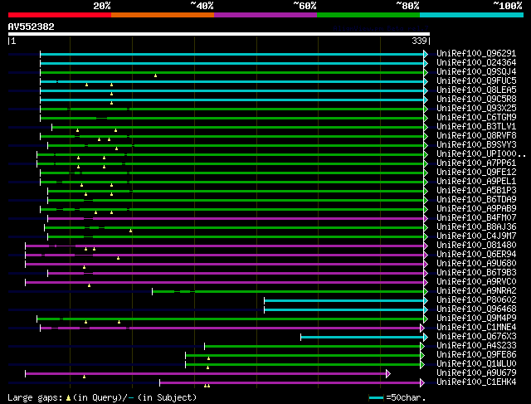The image size is (531, 404).
Task: Click the truncated UniRef100_UPI000.. label
Action: coord(481,154)
